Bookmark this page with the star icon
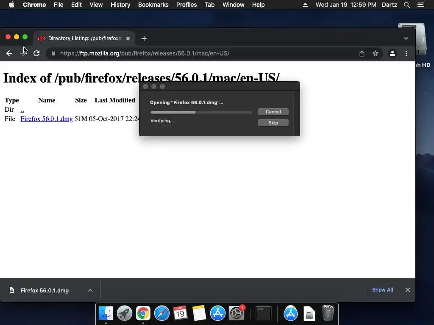Viewport: 434px width, 325px height. tap(376, 53)
